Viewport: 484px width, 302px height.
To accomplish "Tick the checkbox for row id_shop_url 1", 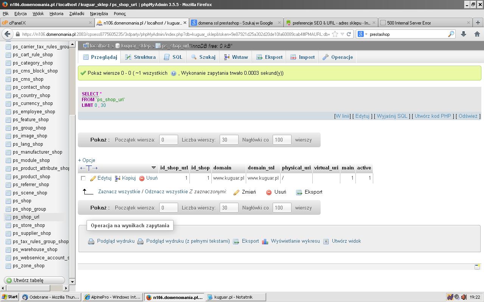I will coord(83,178).
